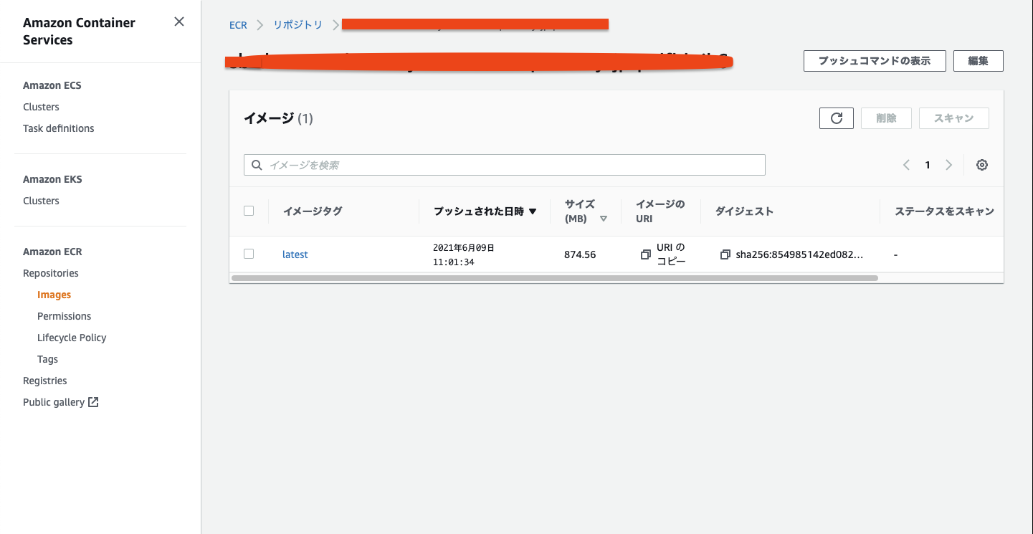Image resolution: width=1033 pixels, height=534 pixels.
Task: Click the search magnifier icon
Action: click(x=257, y=165)
